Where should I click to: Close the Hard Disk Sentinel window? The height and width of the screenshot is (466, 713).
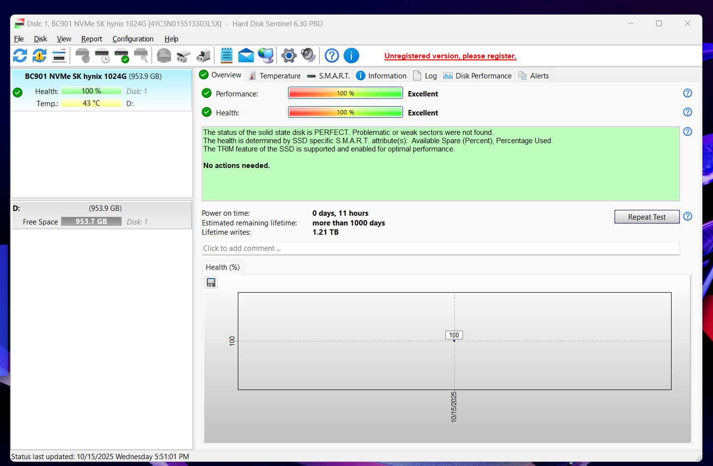point(688,23)
